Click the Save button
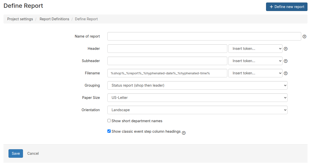Screen dimensions: 311x165 click(16, 153)
